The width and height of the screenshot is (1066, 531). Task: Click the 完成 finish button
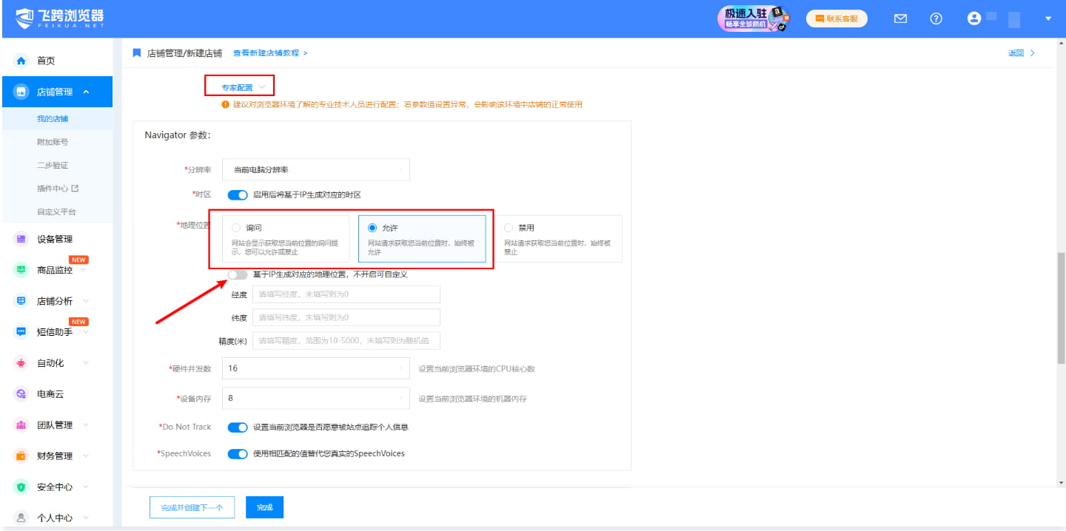click(x=264, y=507)
